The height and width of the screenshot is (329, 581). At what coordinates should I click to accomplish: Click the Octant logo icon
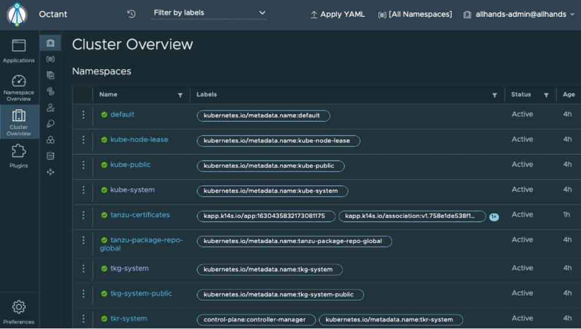pos(17,15)
